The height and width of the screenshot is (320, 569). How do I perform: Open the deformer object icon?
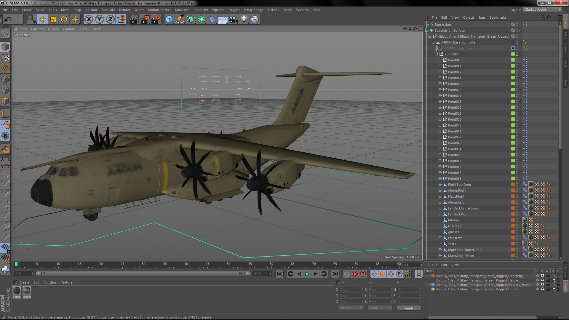point(212,20)
